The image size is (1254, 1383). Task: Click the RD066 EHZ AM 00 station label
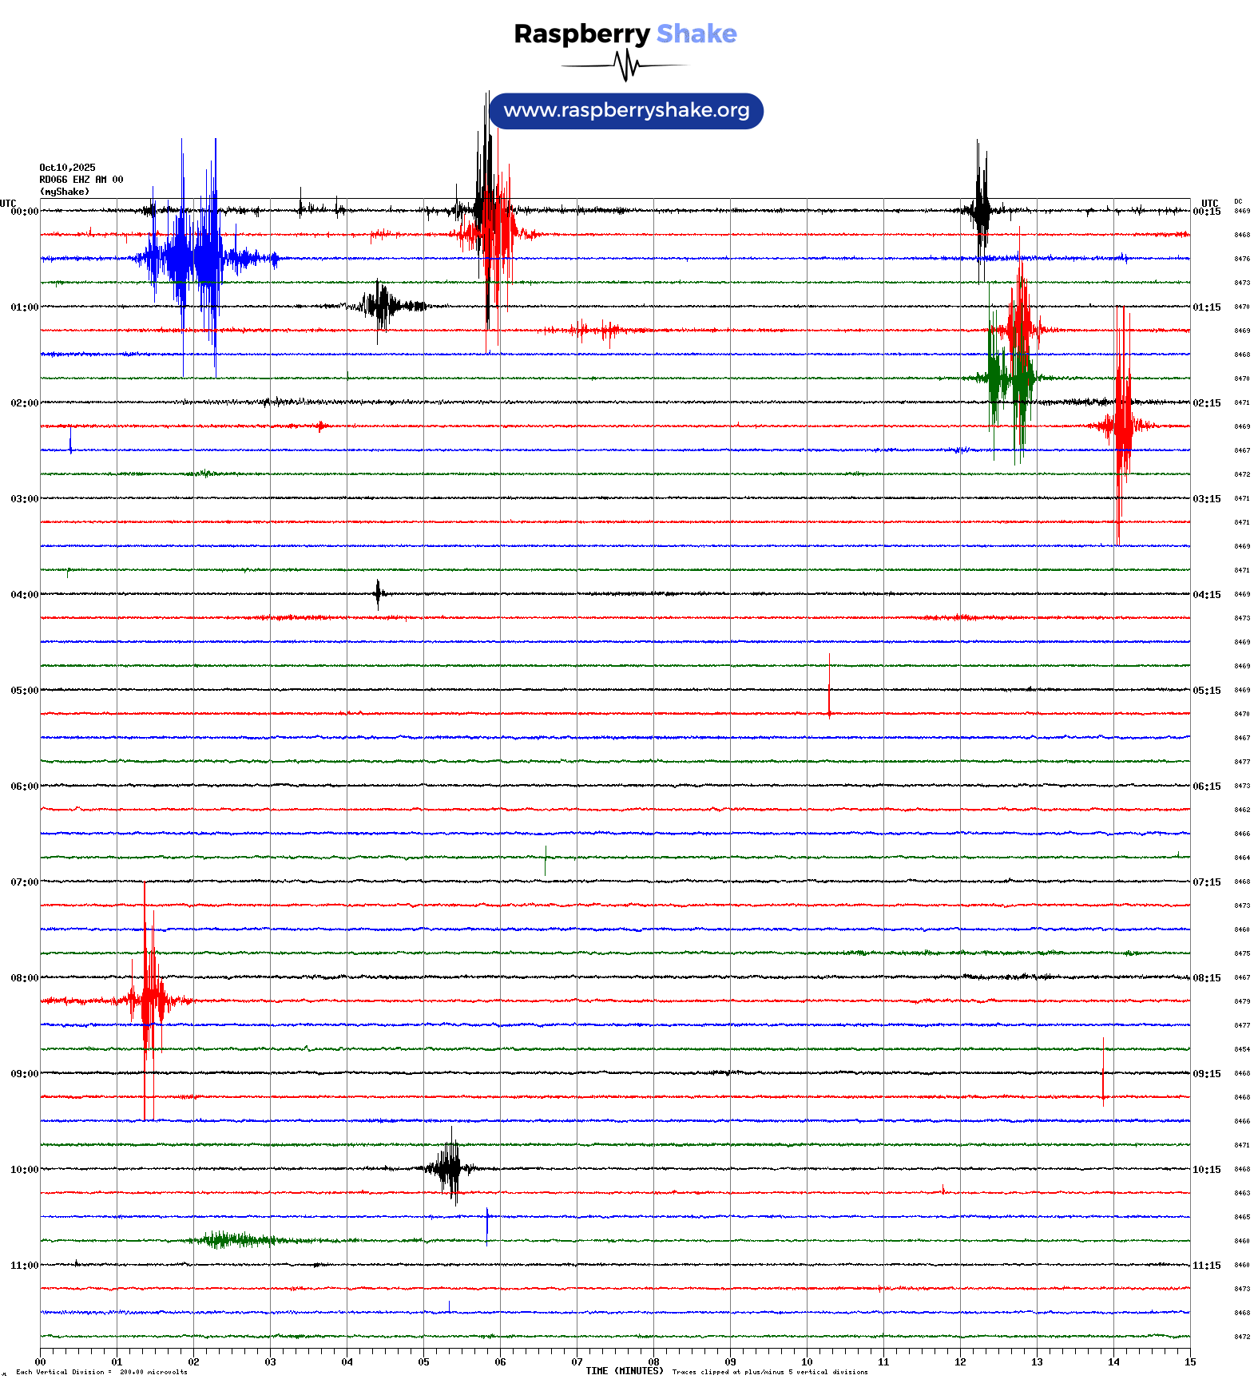(81, 180)
